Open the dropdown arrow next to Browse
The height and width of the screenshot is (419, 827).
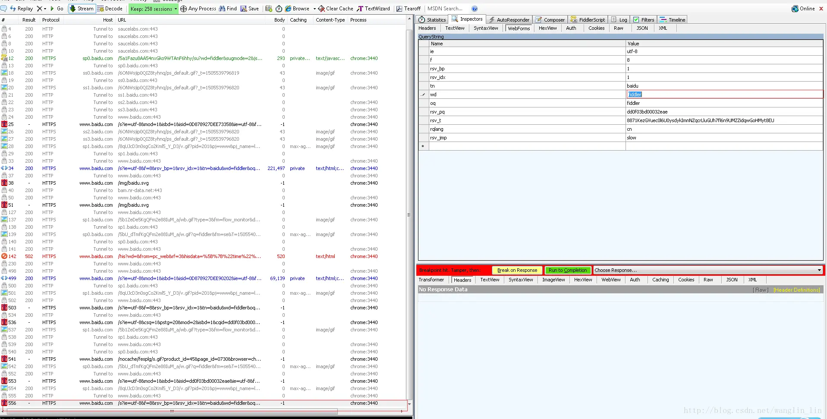click(314, 9)
